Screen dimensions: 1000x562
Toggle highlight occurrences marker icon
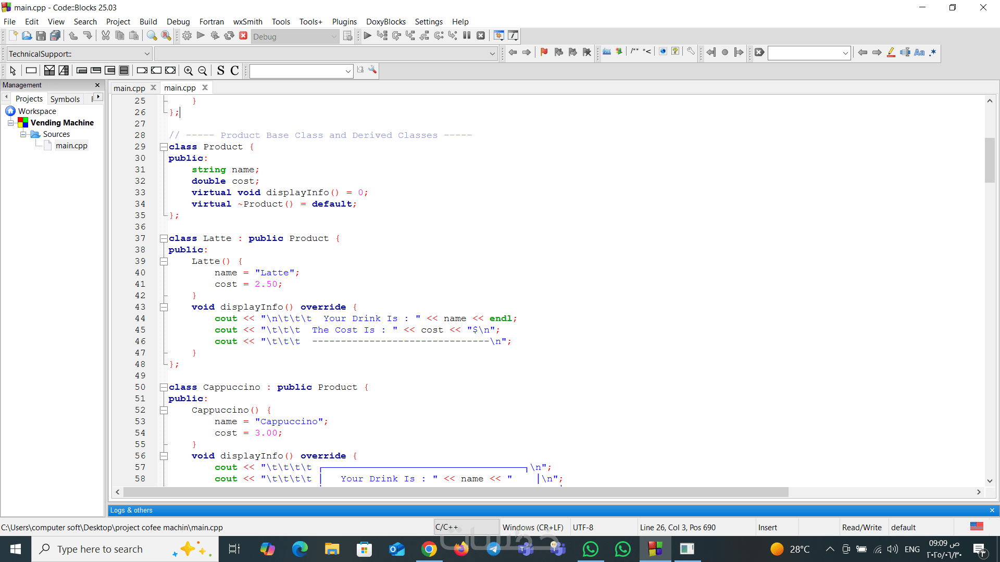[x=891, y=52]
